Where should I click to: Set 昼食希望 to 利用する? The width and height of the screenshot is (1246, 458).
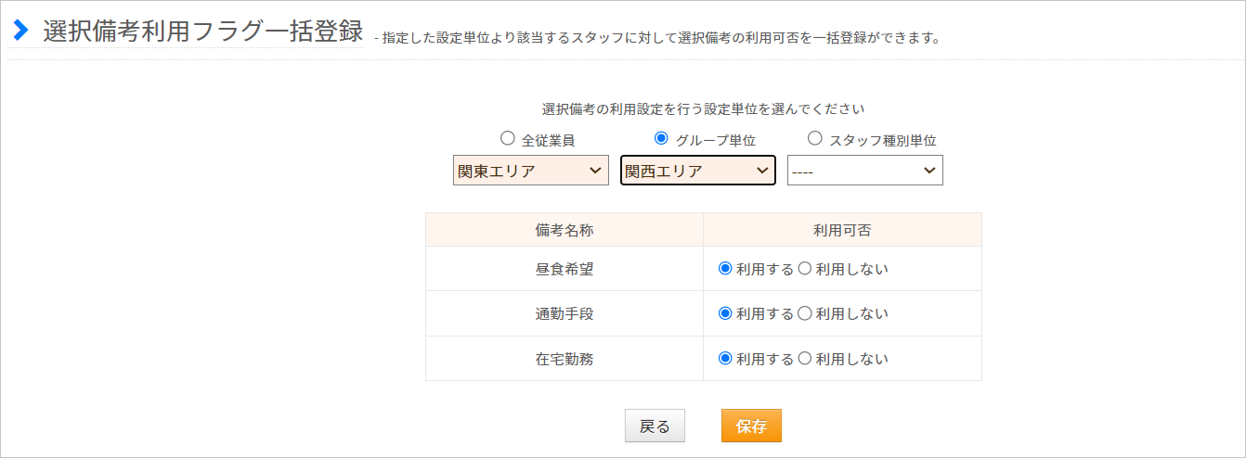(726, 269)
